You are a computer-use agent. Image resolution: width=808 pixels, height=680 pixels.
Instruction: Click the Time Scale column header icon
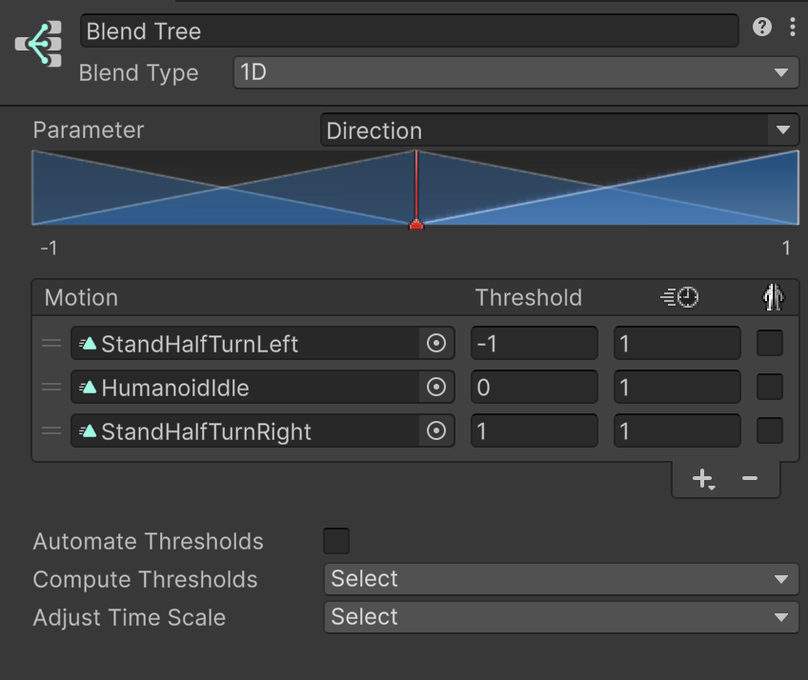coord(679,297)
